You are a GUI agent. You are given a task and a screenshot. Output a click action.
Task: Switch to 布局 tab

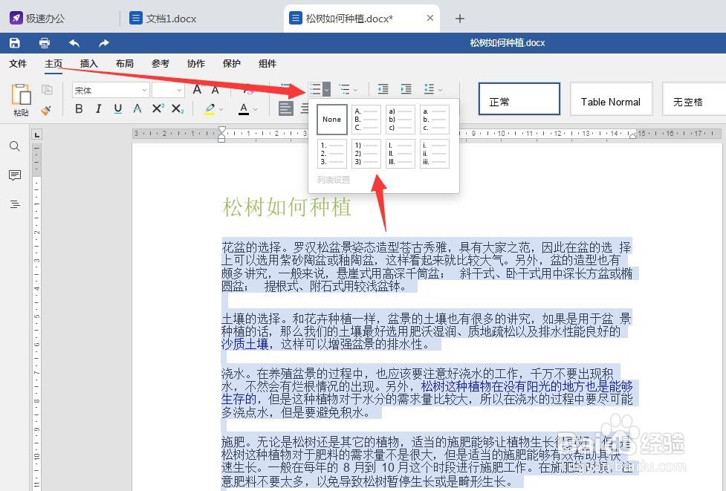(x=125, y=64)
